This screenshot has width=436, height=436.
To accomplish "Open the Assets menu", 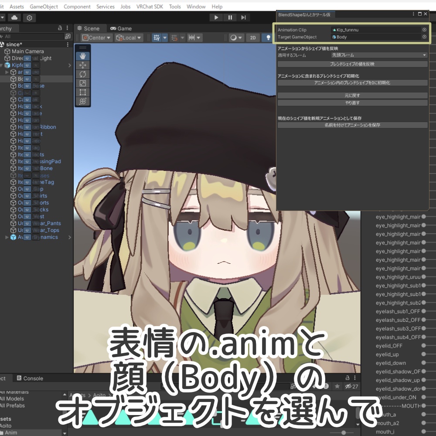I will (x=17, y=7).
